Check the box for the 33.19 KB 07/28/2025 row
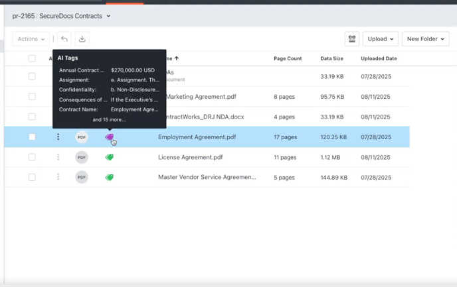Screen dimensions: 457x287 (x=32, y=76)
